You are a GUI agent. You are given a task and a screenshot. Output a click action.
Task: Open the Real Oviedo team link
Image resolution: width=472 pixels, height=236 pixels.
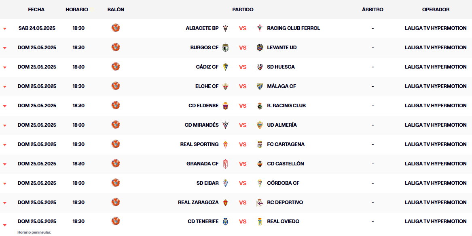[283, 221]
